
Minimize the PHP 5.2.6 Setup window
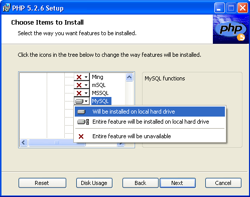219,8
